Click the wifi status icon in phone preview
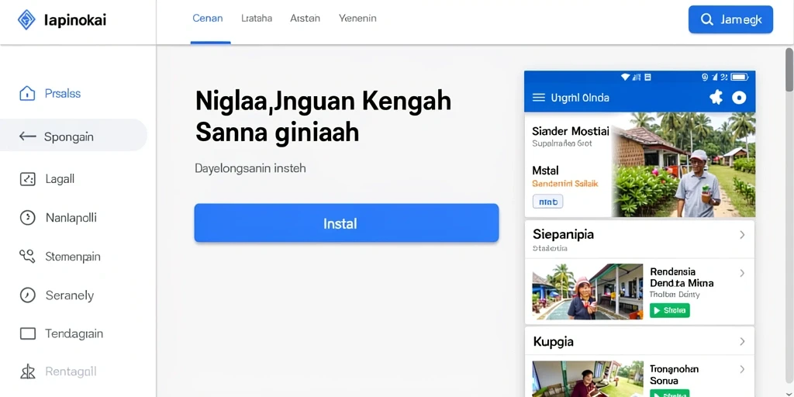Screen dimensions: 794x397 coord(626,77)
